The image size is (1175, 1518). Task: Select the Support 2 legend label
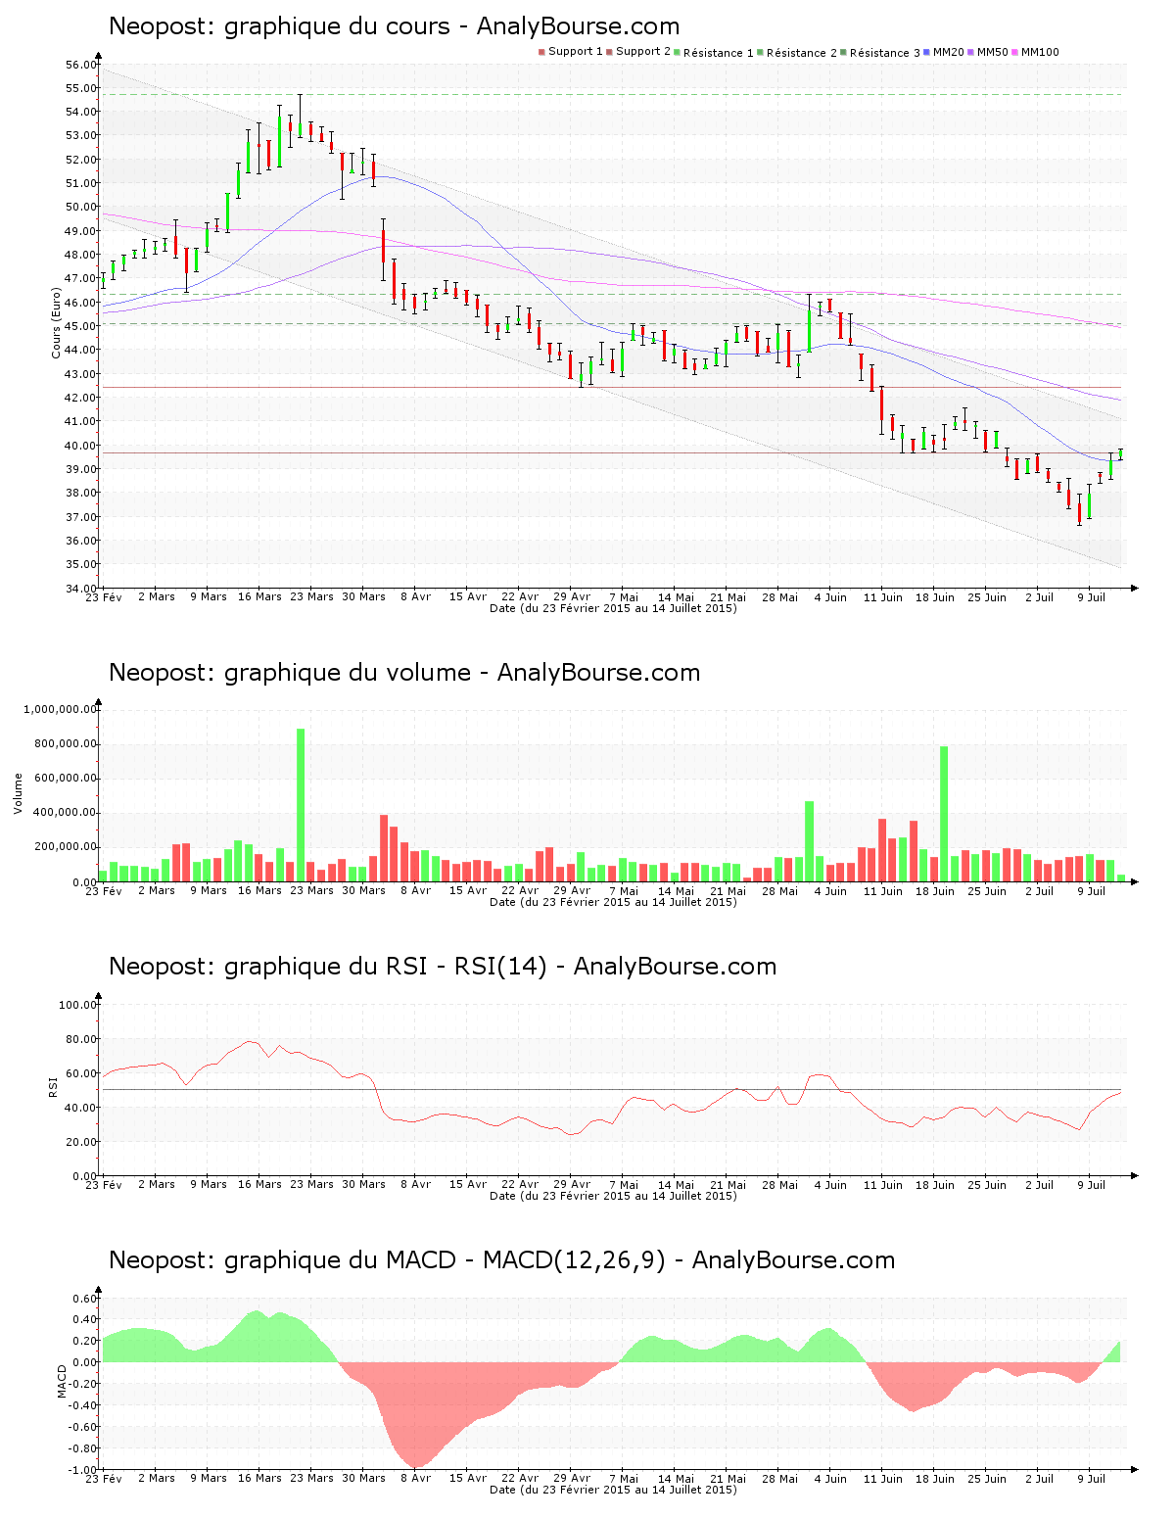pyautogui.click(x=643, y=52)
